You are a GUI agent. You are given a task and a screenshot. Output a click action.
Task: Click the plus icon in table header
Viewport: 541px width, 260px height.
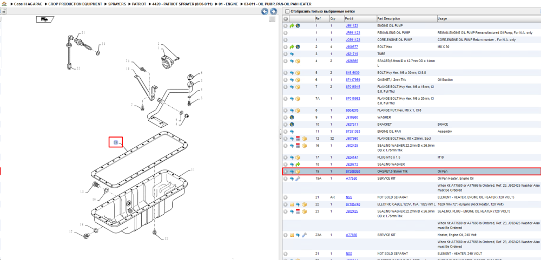pos(286,18)
